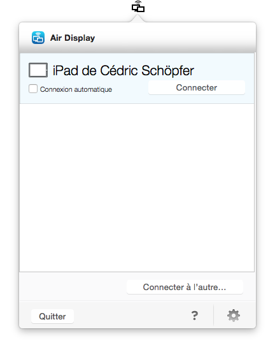Collapse the popover using the menu bar icon

pyautogui.click(x=138, y=6)
